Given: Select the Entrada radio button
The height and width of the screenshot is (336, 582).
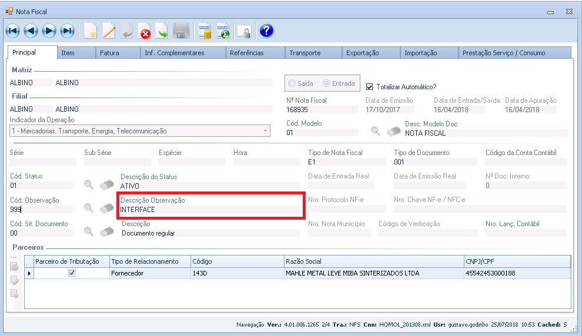Looking at the screenshot, I should (x=327, y=83).
